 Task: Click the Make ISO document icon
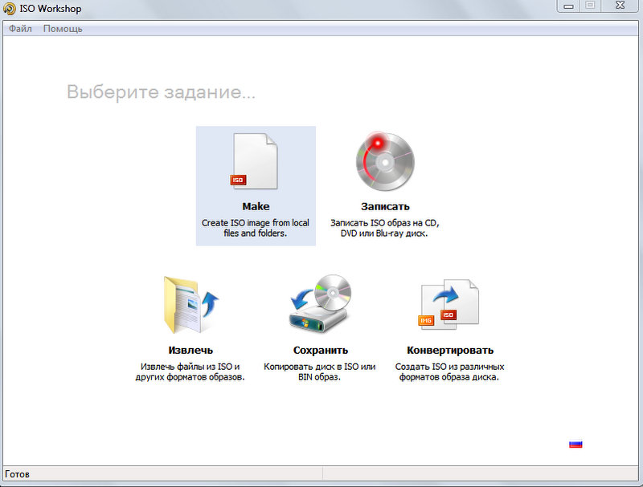[x=254, y=161]
